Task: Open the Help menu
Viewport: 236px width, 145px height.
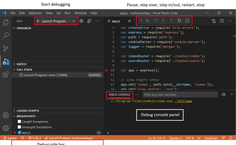Action: (94, 13)
